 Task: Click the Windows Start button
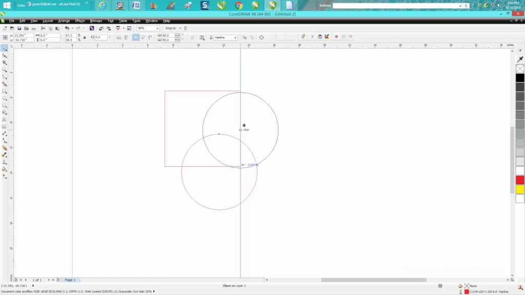7,5
